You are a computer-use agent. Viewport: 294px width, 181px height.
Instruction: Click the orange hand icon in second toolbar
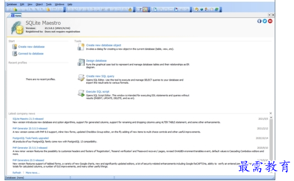pyautogui.click(x=130, y=10)
